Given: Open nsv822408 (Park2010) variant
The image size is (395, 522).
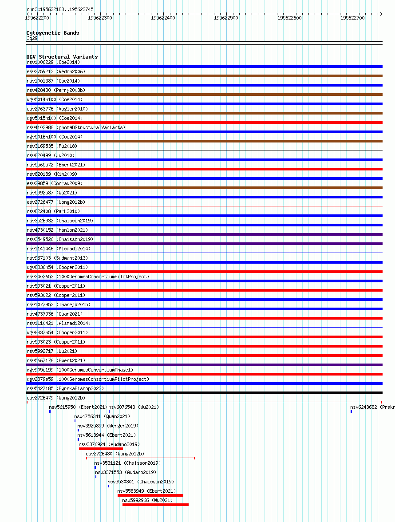Looking at the screenshot, I should coord(53,211).
